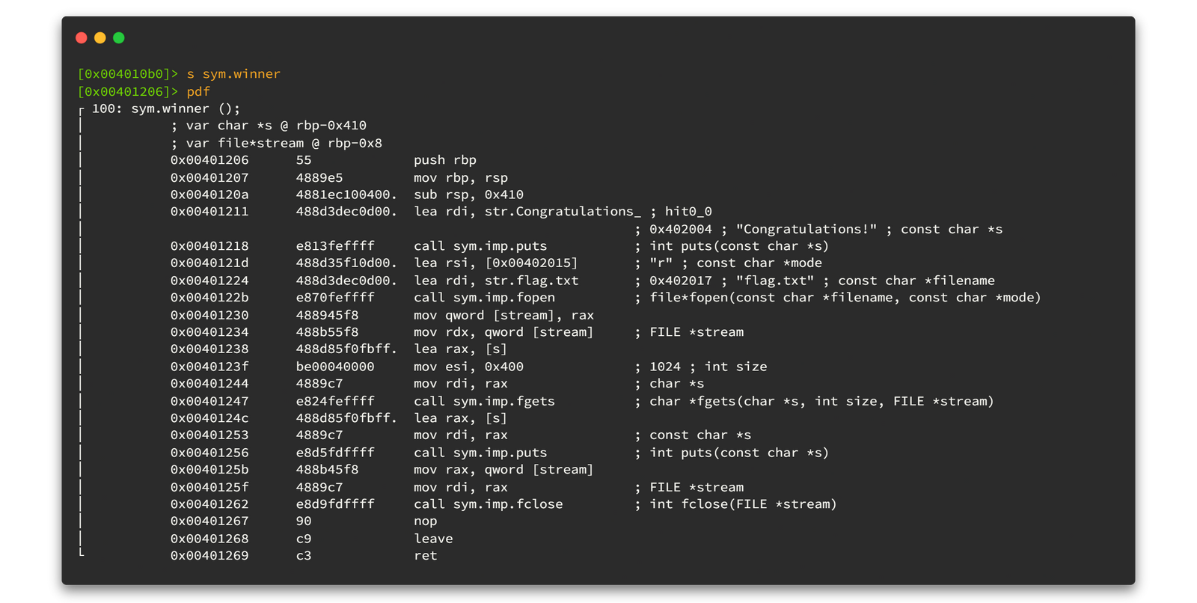Click the 'str.flag.txt' string reference
1197x603 pixels.
pyautogui.click(x=531, y=281)
